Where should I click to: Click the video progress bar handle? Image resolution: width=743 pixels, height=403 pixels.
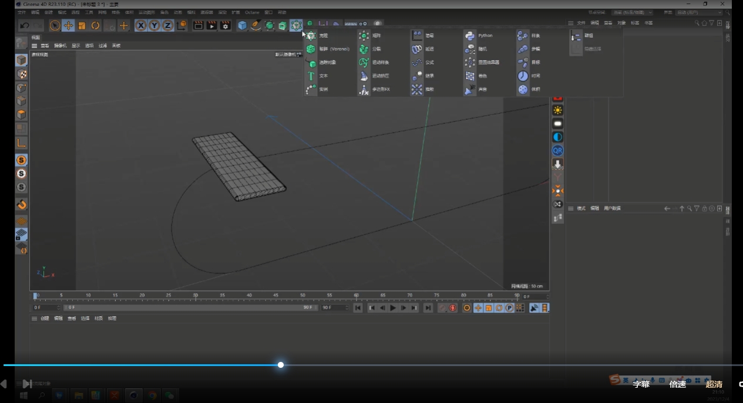tap(281, 365)
